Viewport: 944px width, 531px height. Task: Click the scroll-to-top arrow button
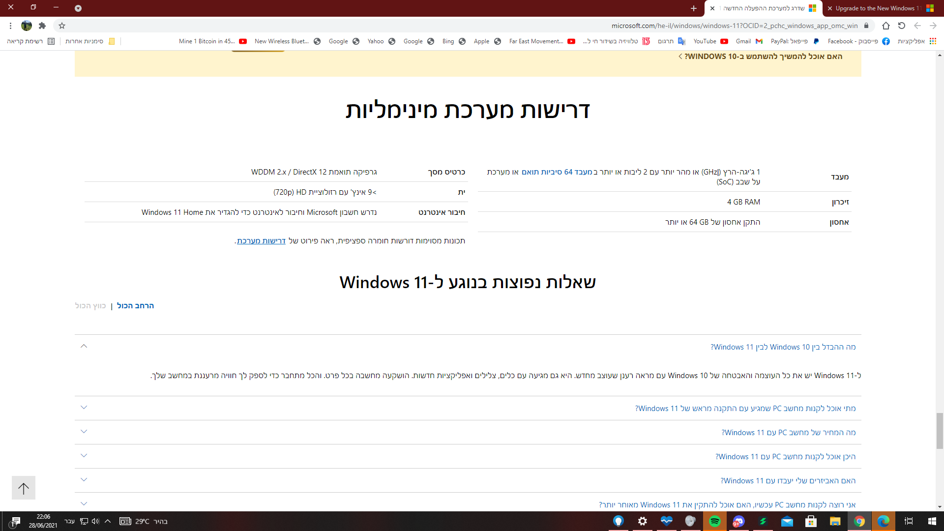pyautogui.click(x=23, y=488)
